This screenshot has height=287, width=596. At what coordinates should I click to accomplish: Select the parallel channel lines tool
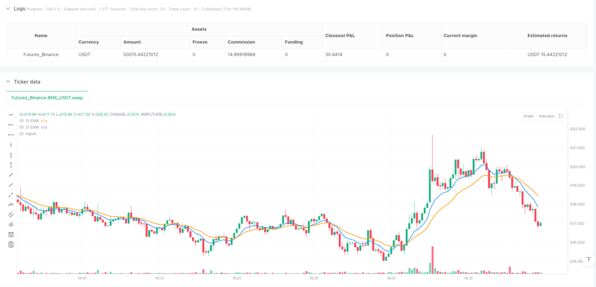point(11,214)
